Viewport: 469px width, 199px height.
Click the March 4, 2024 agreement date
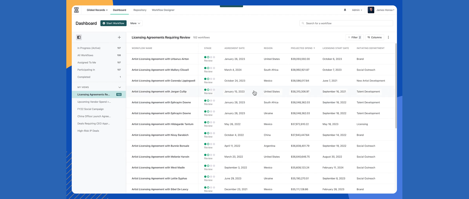[x=233, y=70]
